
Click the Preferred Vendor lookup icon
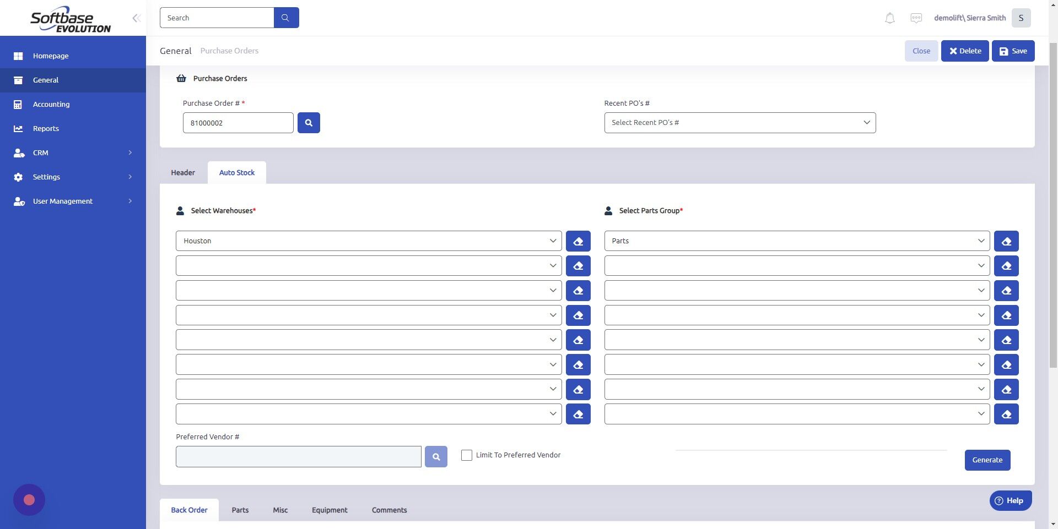click(x=435, y=456)
